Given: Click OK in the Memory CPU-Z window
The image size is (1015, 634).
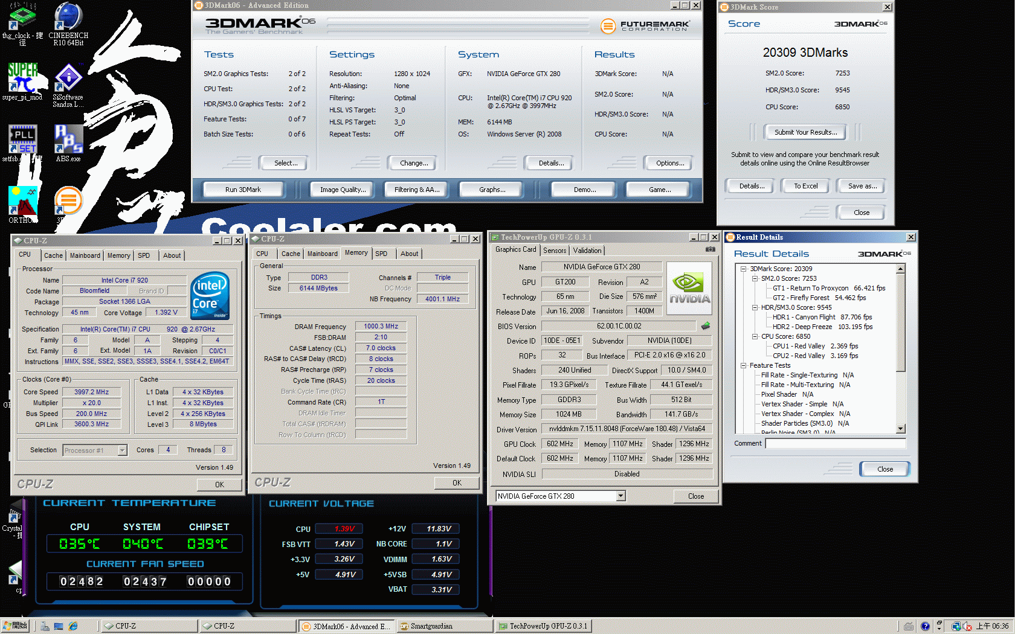Looking at the screenshot, I should point(457,483).
